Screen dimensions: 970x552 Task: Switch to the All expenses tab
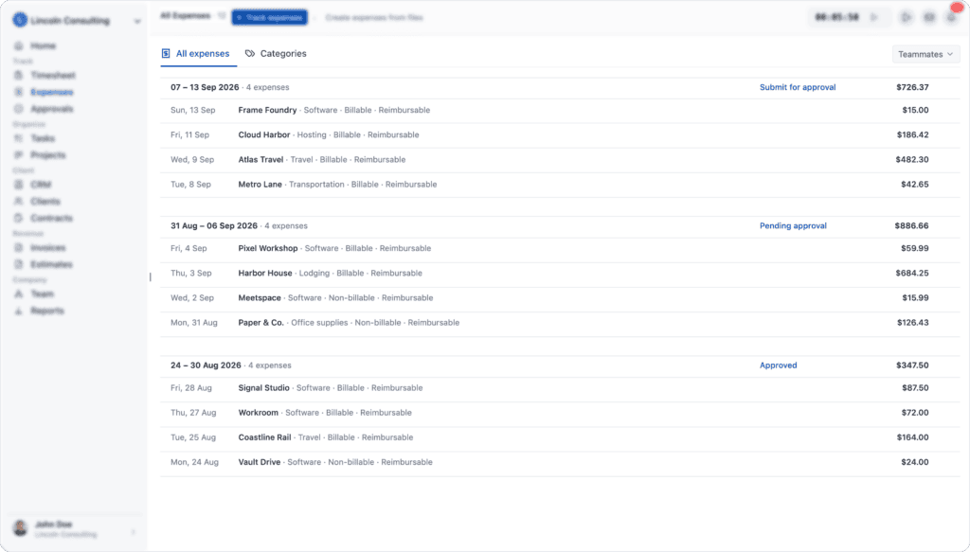pyautogui.click(x=196, y=54)
